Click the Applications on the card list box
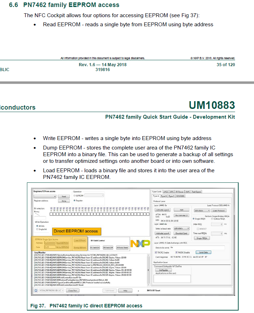254x313 pixels. coord(172,278)
